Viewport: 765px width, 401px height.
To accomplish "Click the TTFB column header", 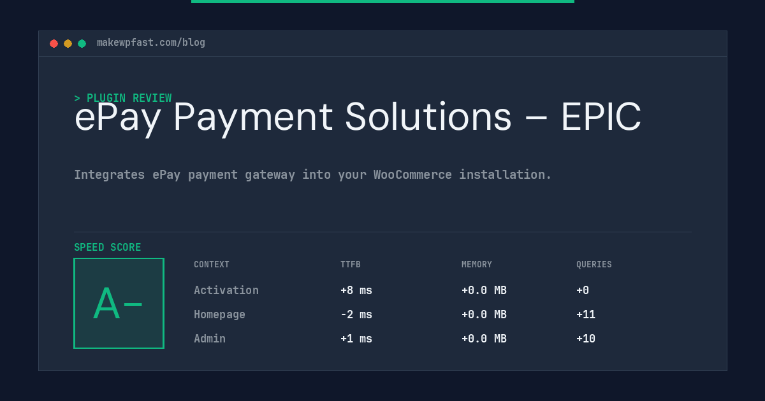I will [x=351, y=265].
